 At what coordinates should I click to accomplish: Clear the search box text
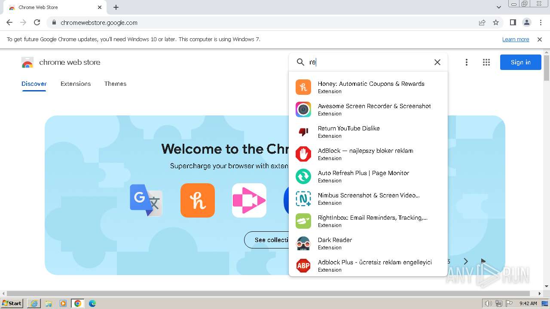pos(437,62)
